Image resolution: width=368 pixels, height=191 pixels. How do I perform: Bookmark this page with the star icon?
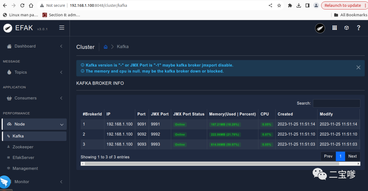click(x=279, y=5)
